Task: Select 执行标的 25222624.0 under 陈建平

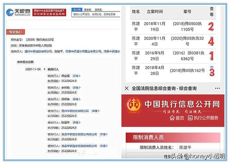Action: (x=62, y=128)
